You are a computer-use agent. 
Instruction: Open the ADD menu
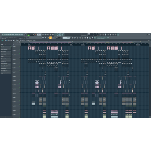(x=7, y=34)
